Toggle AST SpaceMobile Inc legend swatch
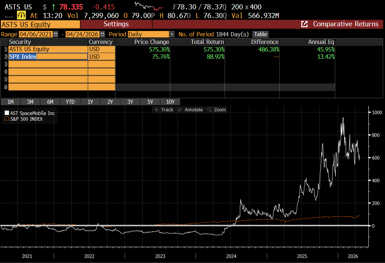 [x=7, y=113]
